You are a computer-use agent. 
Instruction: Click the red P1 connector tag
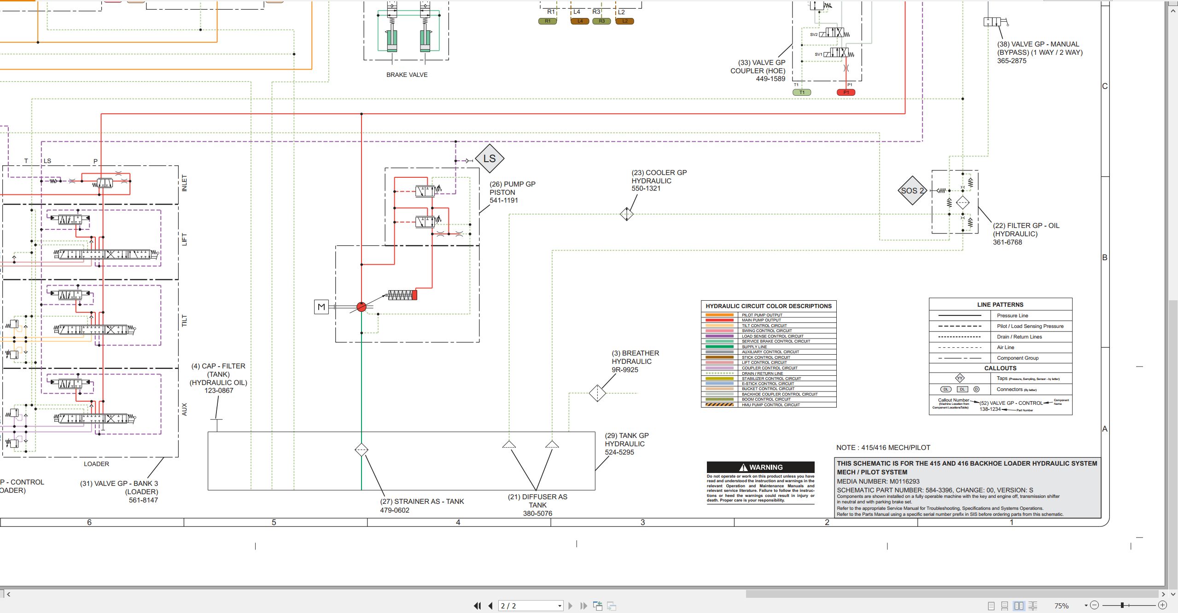point(846,93)
